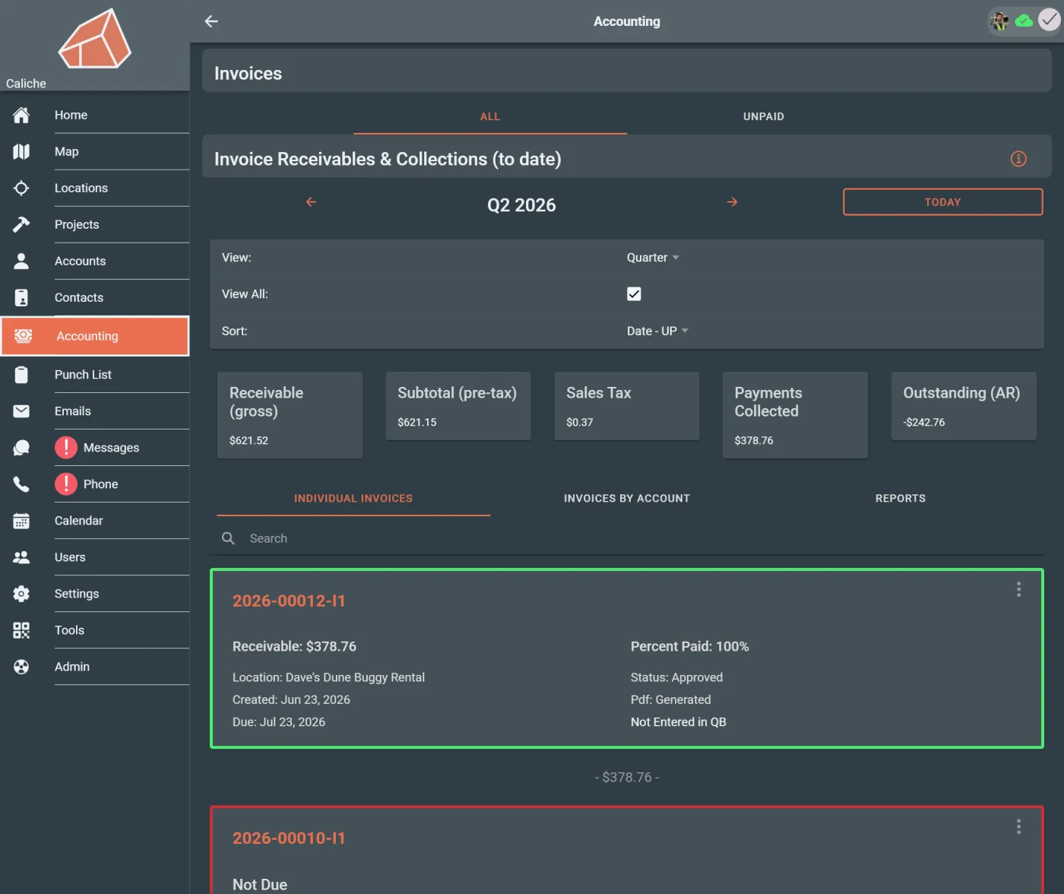Click the search magnifier icon

[x=228, y=538]
